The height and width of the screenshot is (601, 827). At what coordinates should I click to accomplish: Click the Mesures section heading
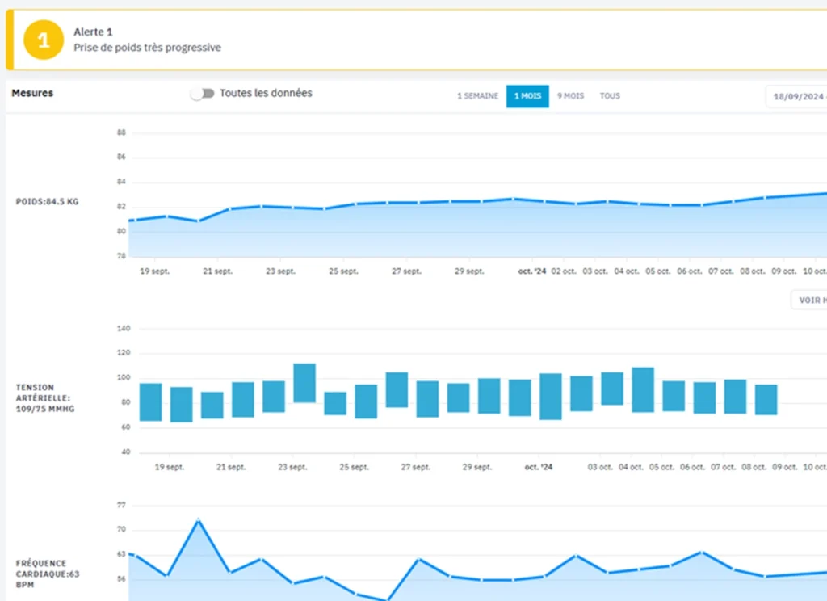pos(32,93)
